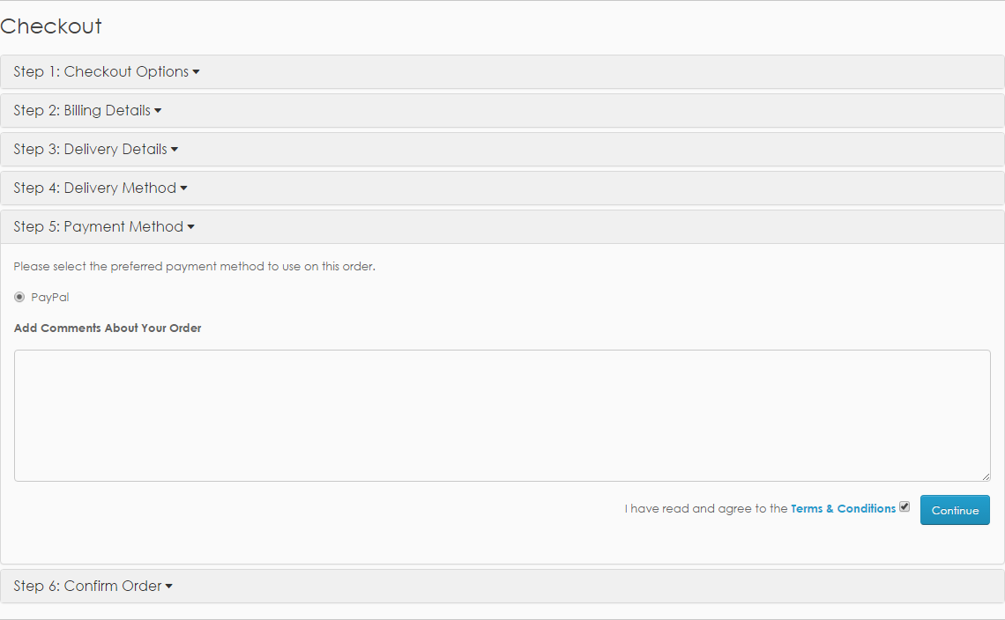Select the PayPal radio button
This screenshot has width=1005, height=620.
click(x=19, y=297)
